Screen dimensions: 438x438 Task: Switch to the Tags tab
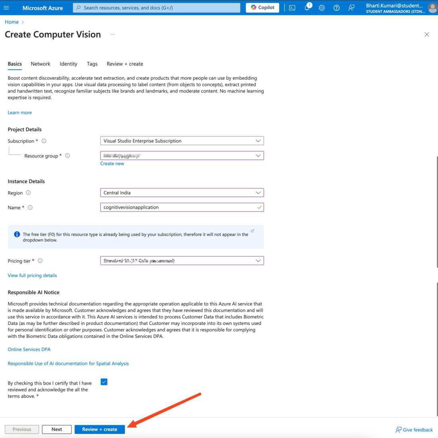click(92, 64)
